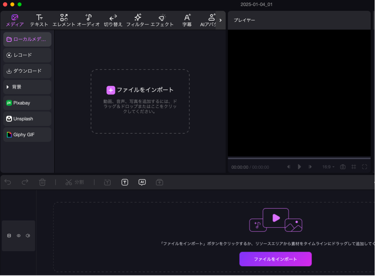The image size is (376, 276).
Task: Click the trash delete icon
Action: coord(42,182)
